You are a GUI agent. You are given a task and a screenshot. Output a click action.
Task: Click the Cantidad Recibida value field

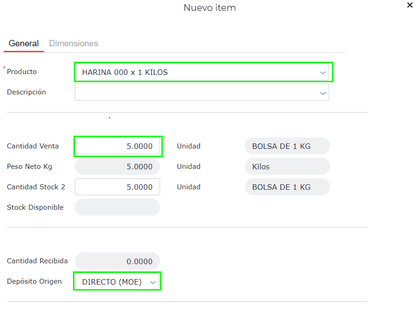pyautogui.click(x=117, y=261)
